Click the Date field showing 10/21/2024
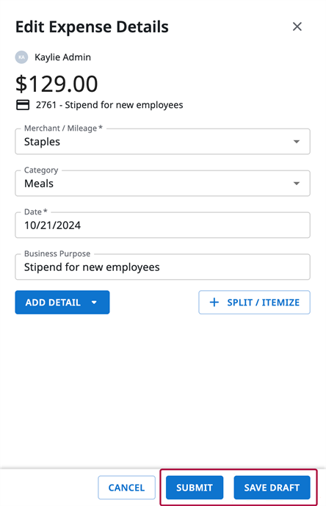Viewport: 326px width, 506px height. tap(163, 225)
